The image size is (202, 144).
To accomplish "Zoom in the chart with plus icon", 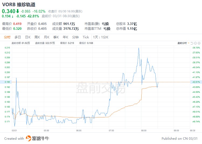I will (x=200, y=43).
